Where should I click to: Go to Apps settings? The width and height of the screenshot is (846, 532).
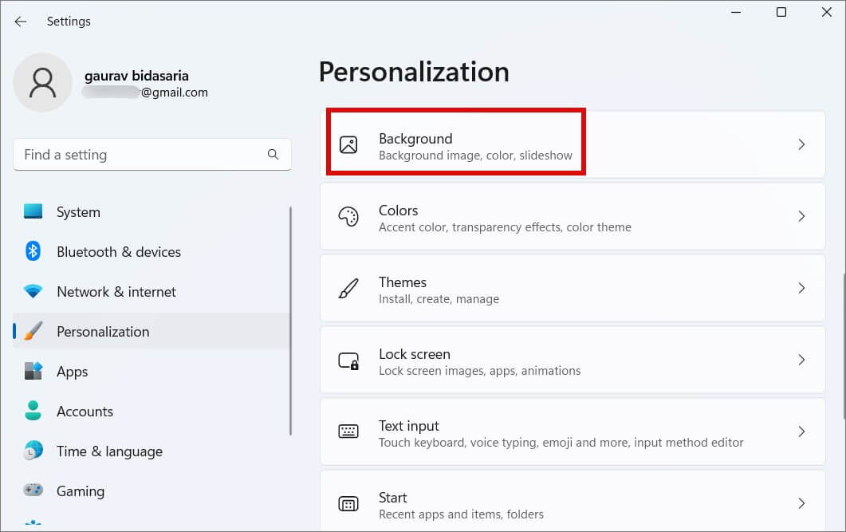click(72, 372)
